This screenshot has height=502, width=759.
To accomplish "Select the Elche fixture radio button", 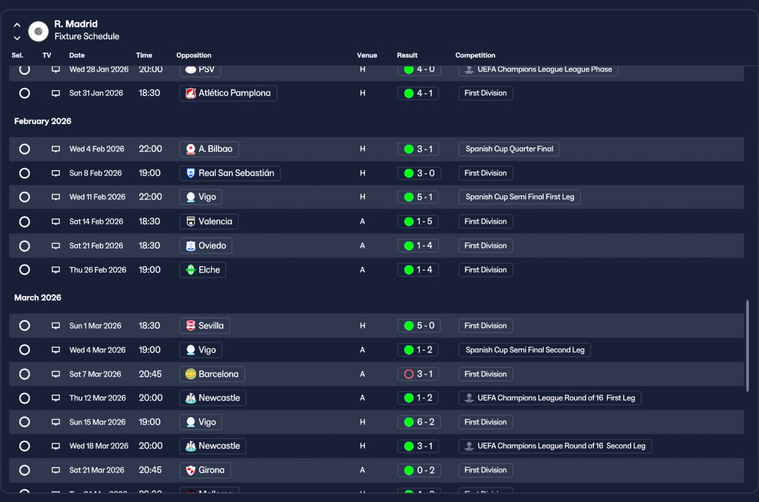I will click(x=24, y=270).
